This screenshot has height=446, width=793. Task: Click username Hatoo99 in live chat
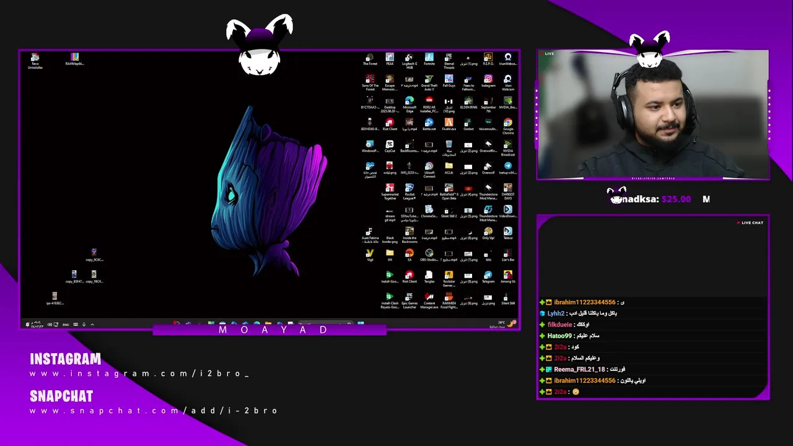(x=559, y=336)
